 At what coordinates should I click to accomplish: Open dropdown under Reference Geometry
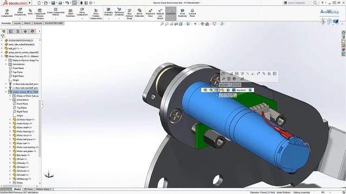pyautogui.click(x=119, y=19)
